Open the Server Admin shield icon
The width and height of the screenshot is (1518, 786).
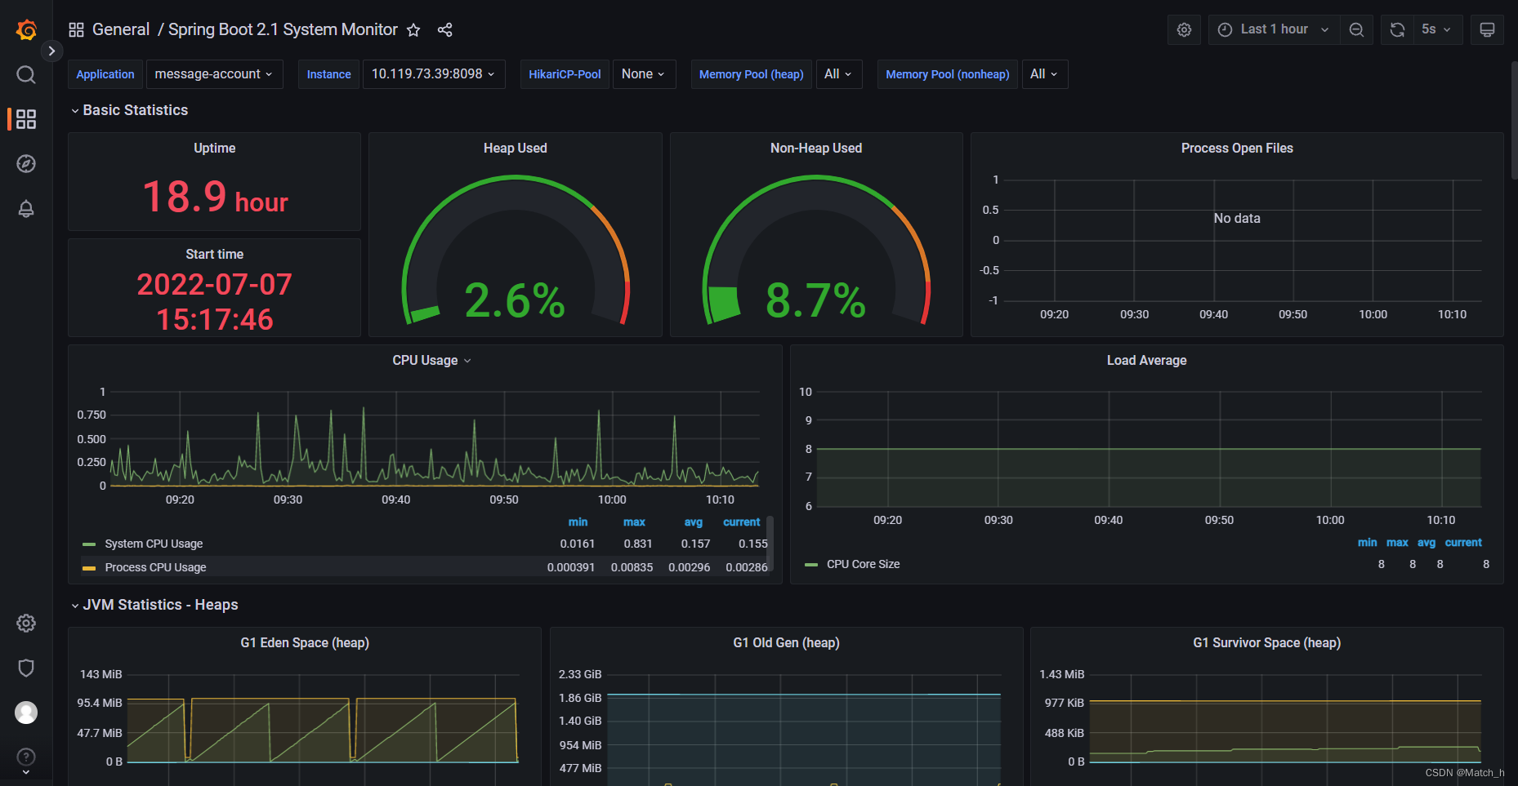click(x=26, y=668)
